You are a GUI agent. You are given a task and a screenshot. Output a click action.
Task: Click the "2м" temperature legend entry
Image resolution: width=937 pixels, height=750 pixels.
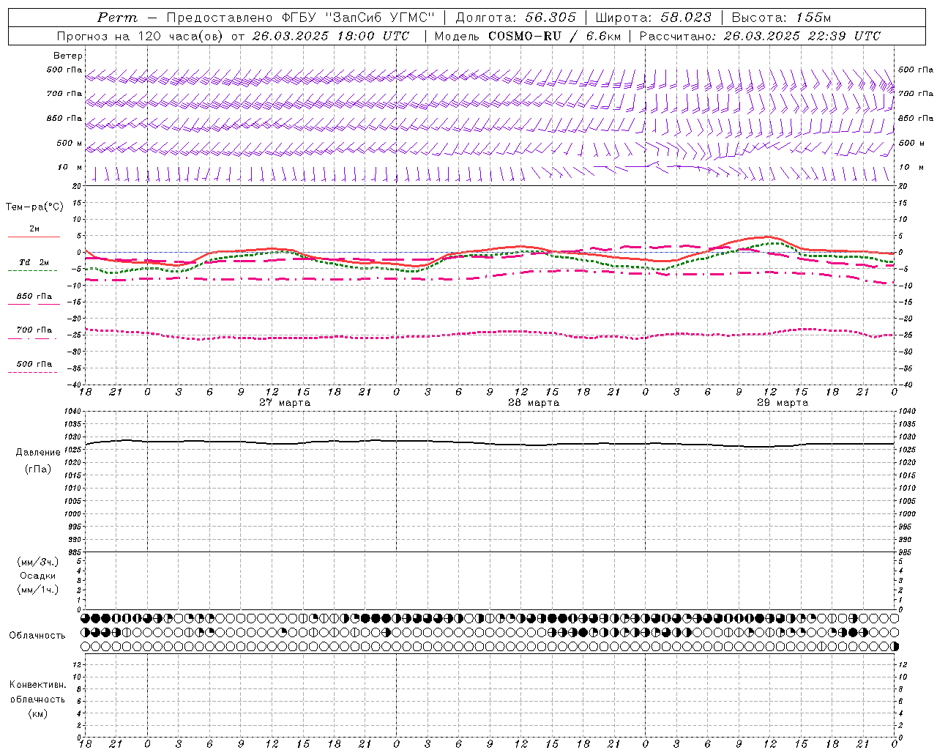[x=34, y=229]
